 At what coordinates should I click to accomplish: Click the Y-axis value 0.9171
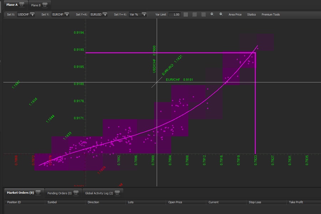coord(79,118)
